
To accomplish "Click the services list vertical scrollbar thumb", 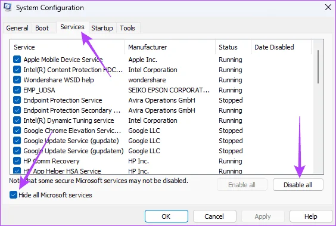I will [x=318, y=67].
